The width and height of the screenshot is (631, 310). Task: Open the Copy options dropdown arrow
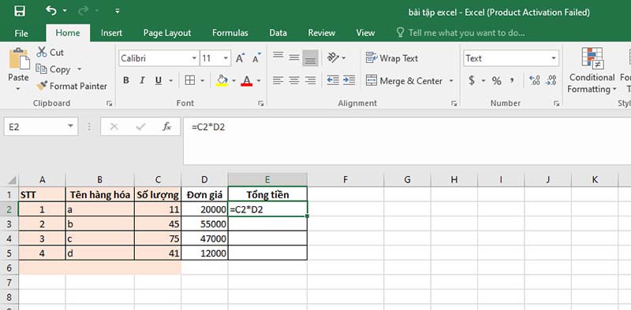click(79, 69)
